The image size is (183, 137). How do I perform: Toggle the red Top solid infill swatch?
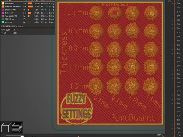click(x=3, y=16)
